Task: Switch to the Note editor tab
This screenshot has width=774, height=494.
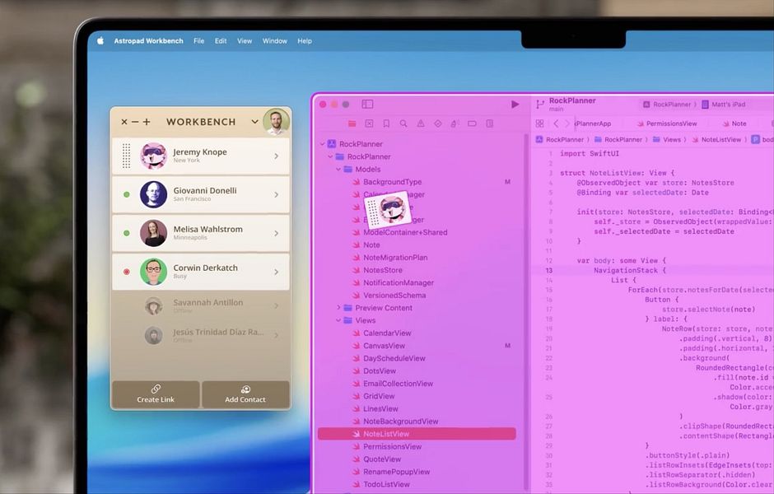Action: click(x=734, y=123)
